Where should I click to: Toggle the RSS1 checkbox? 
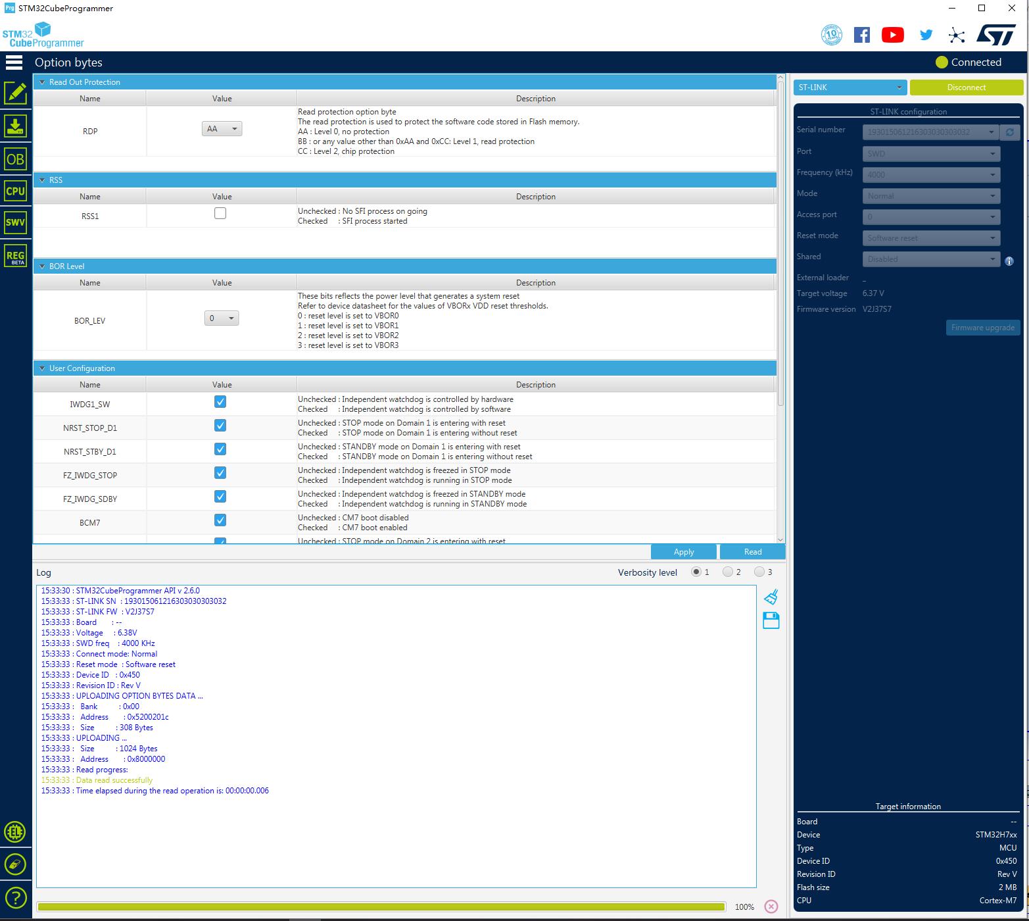(x=220, y=213)
